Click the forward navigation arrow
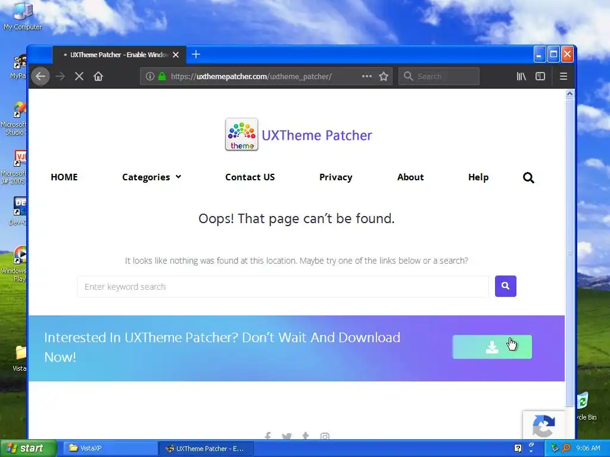Screen dimensions: 610x457 point(60,76)
